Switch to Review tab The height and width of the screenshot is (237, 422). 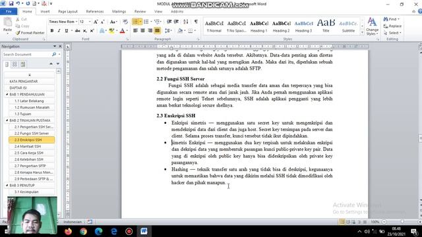click(140, 12)
